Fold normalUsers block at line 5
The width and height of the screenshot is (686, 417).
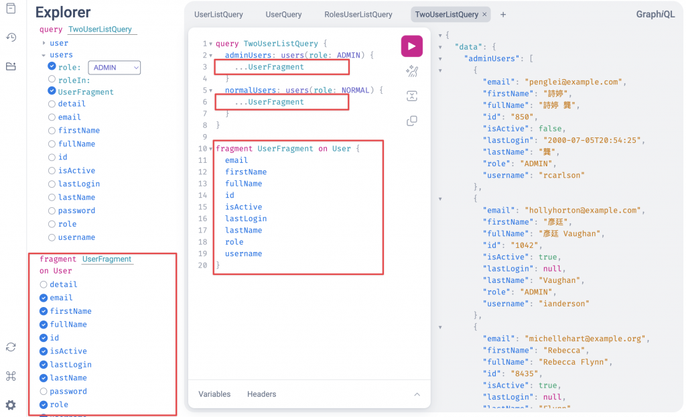(211, 91)
